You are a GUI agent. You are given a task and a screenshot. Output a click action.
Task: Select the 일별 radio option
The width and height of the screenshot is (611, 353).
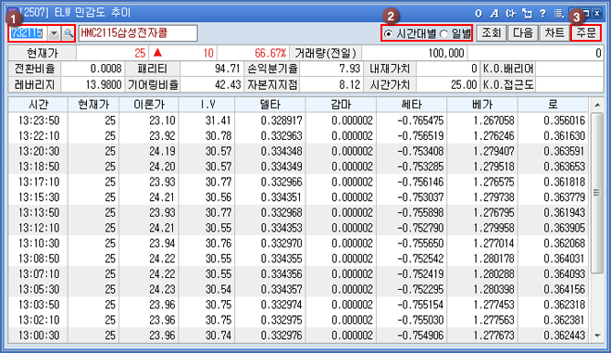click(x=455, y=34)
